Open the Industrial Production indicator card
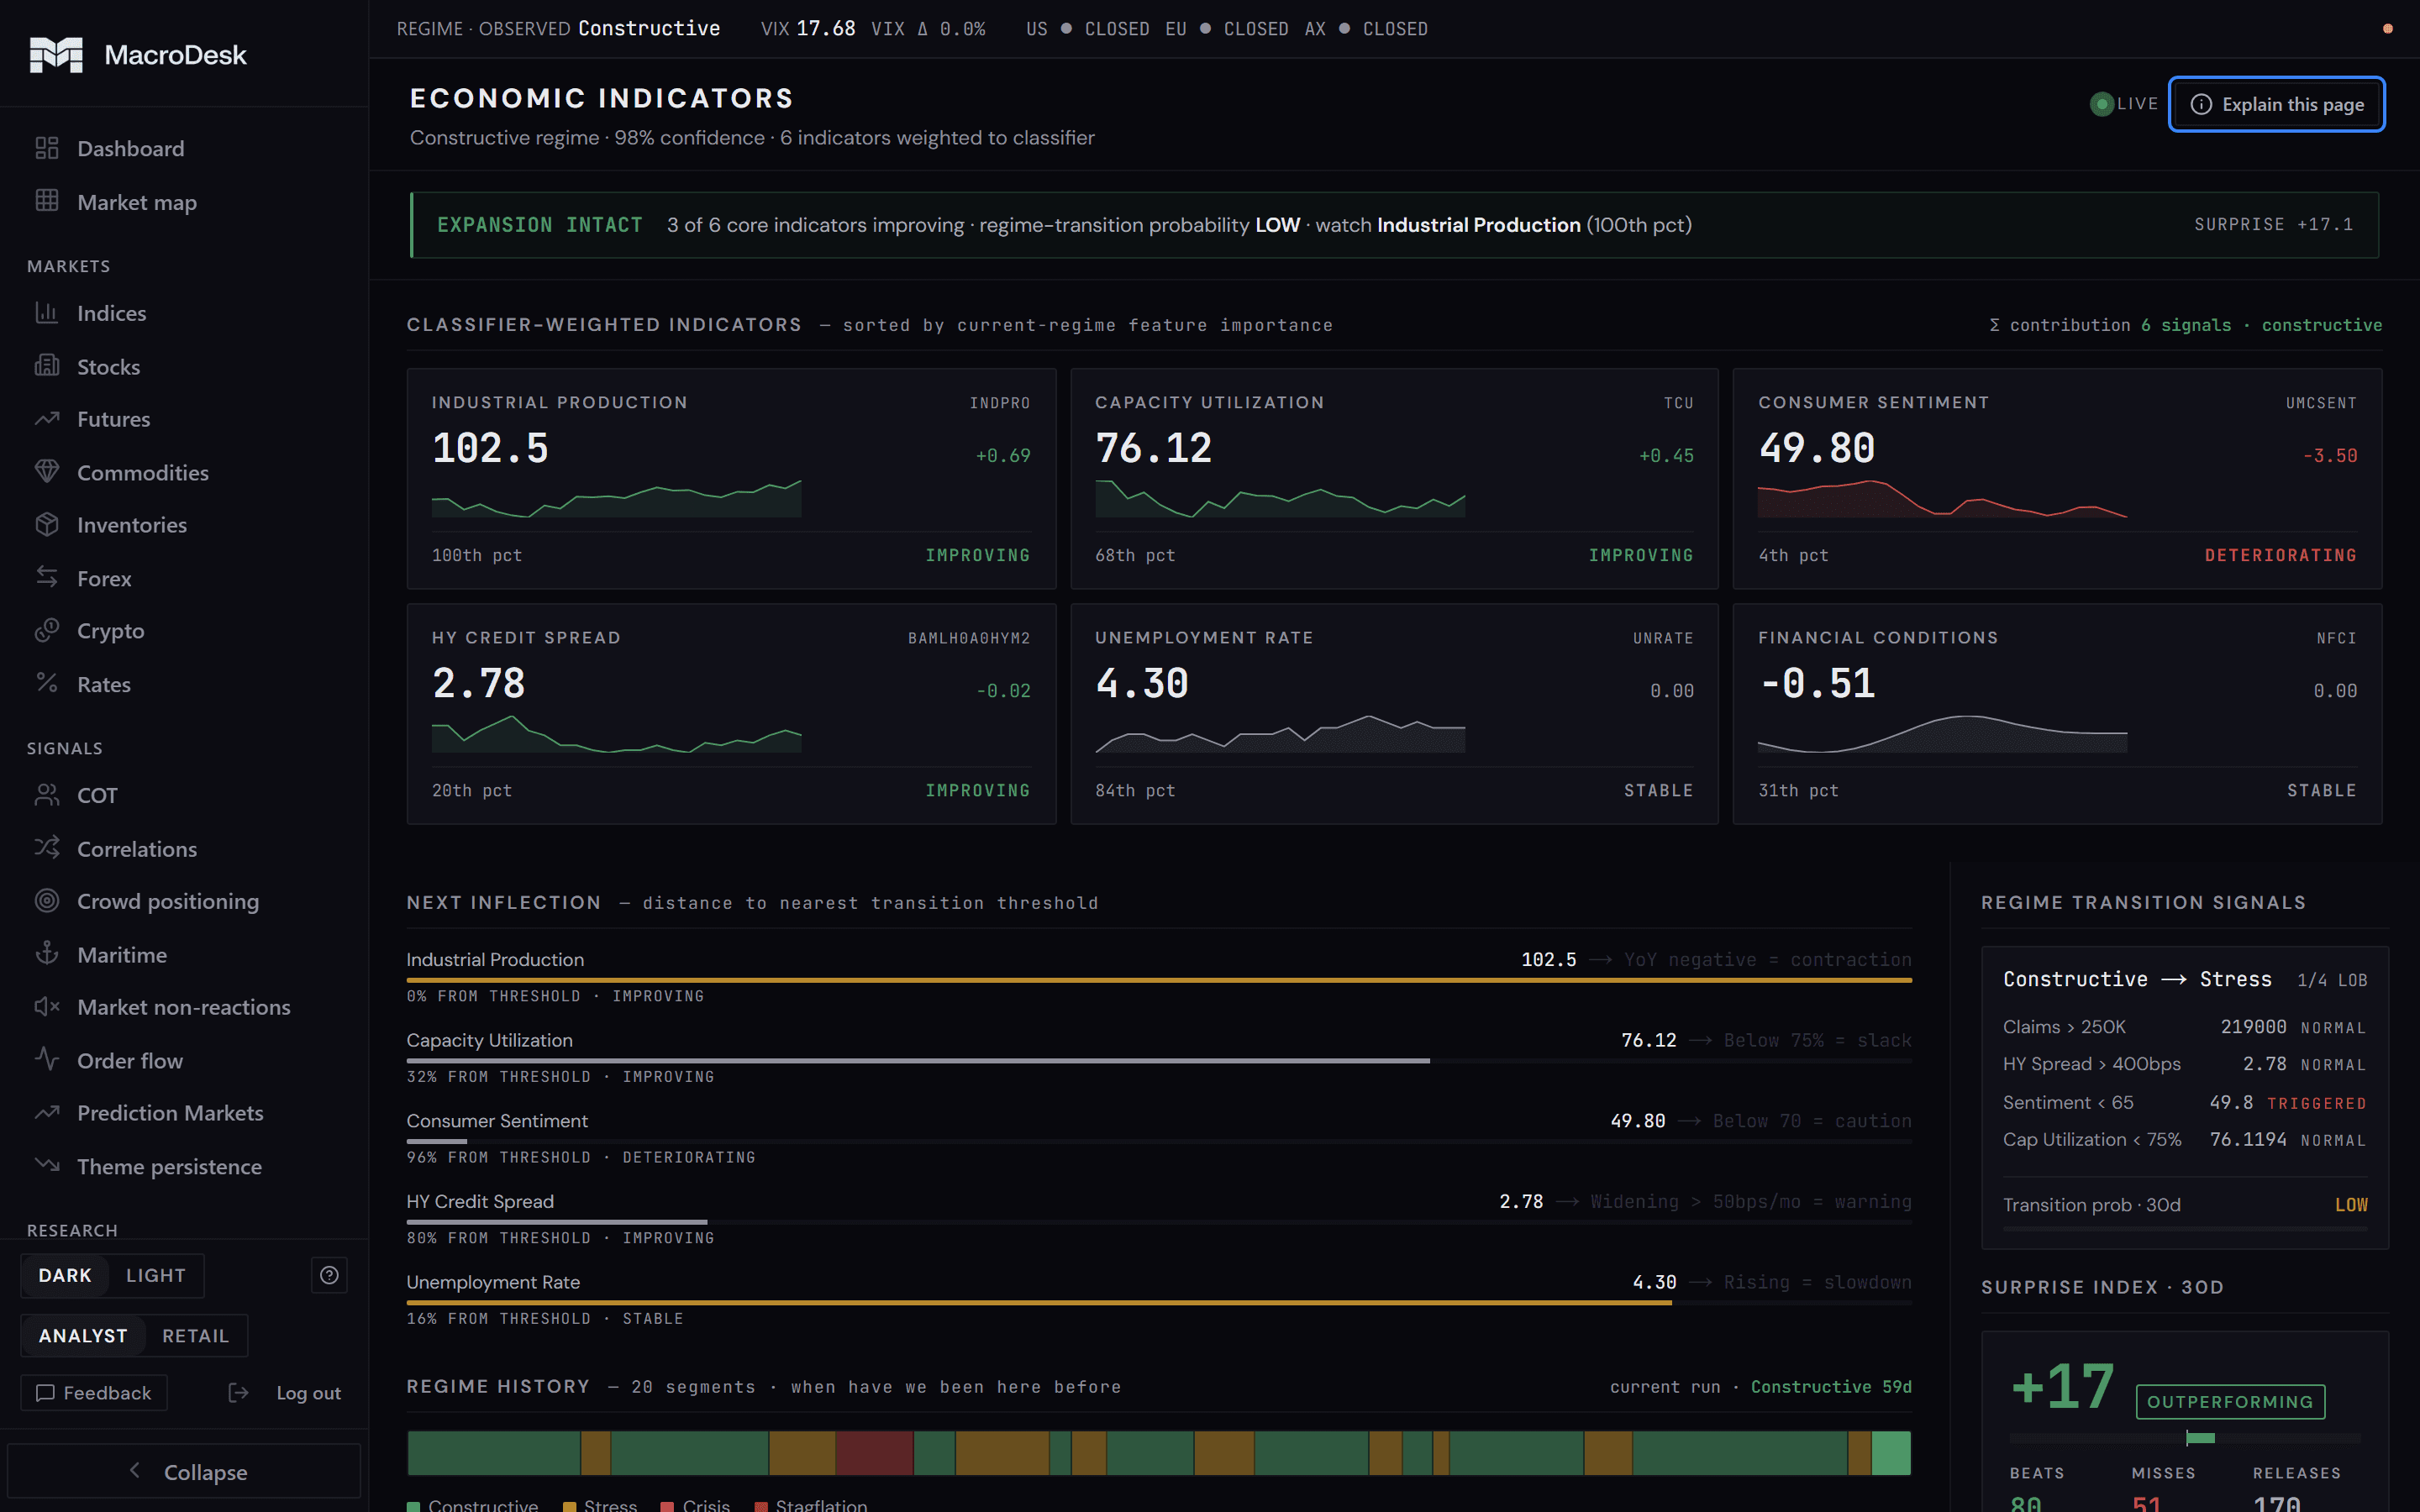This screenshot has height=1512, width=2420. click(731, 478)
